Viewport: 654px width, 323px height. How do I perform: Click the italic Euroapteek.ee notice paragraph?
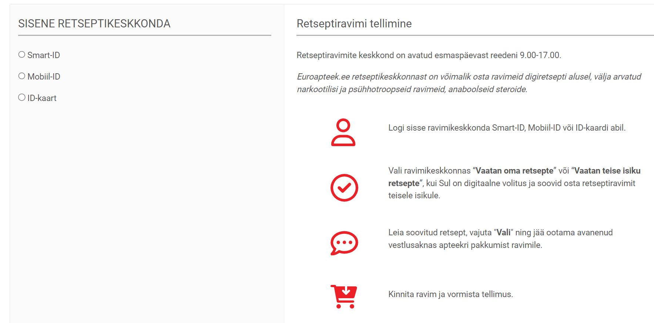point(469,83)
